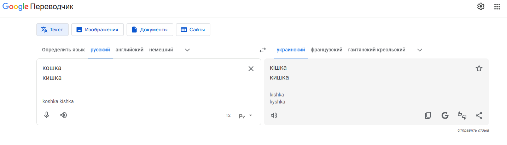This screenshot has width=507, height=145.
Task: Swap source and target languages
Action: pos(262,50)
